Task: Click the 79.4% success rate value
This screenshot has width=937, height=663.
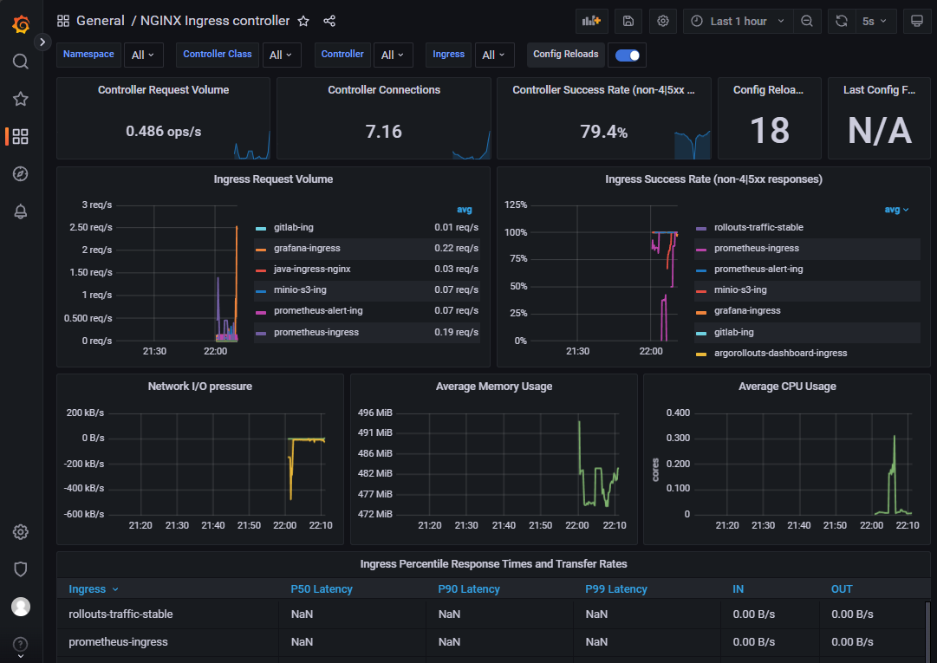Action: (603, 132)
